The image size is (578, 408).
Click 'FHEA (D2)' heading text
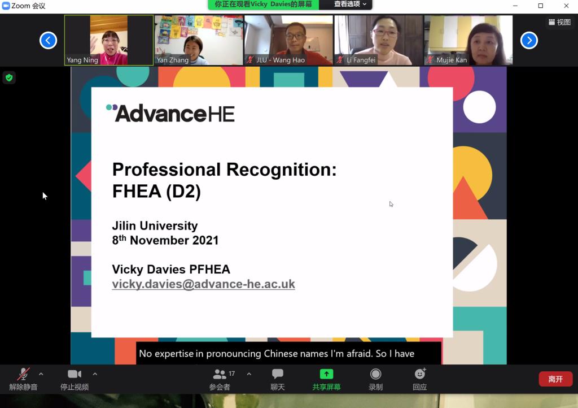coord(157,192)
